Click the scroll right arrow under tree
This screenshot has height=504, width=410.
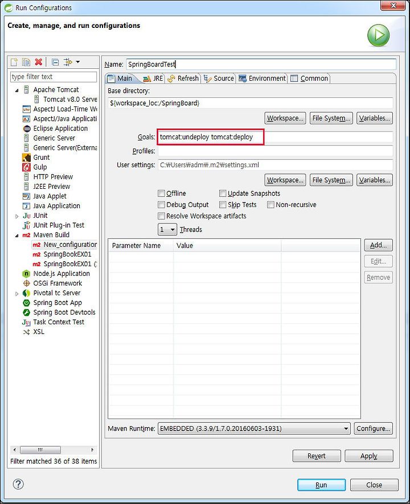[92, 450]
